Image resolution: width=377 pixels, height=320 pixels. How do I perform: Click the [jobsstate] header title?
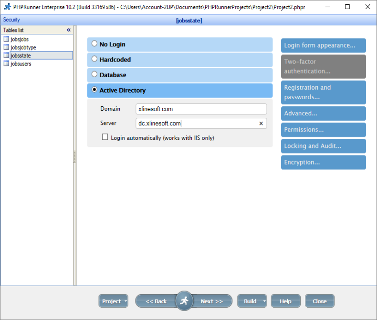tap(189, 21)
